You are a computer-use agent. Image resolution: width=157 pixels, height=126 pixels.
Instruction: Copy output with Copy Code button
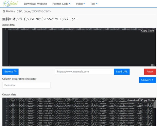coord(148,100)
